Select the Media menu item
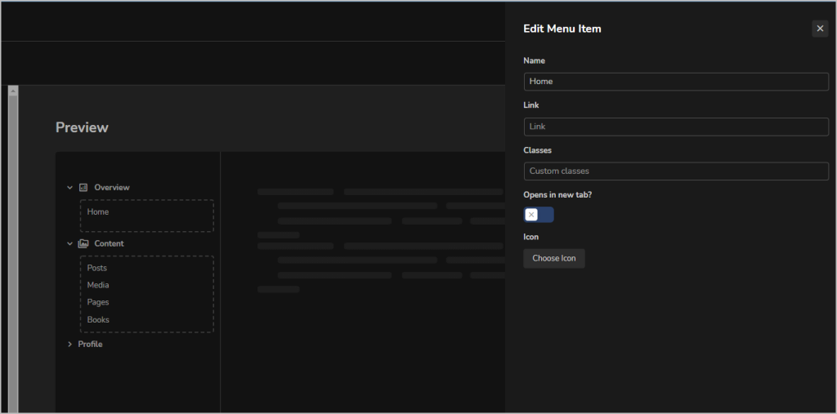 pyautogui.click(x=98, y=285)
